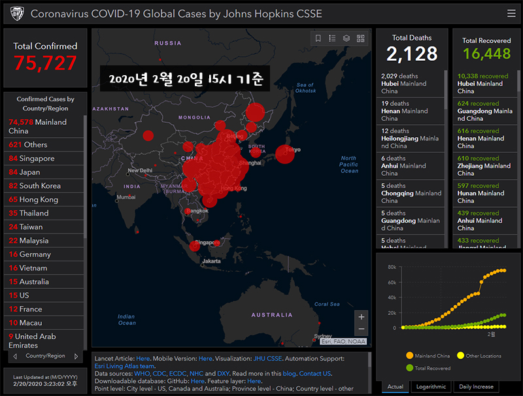This screenshot has width=523, height=396.
Task: Open the Mobile Version 'Here' link
Action: tap(205, 359)
